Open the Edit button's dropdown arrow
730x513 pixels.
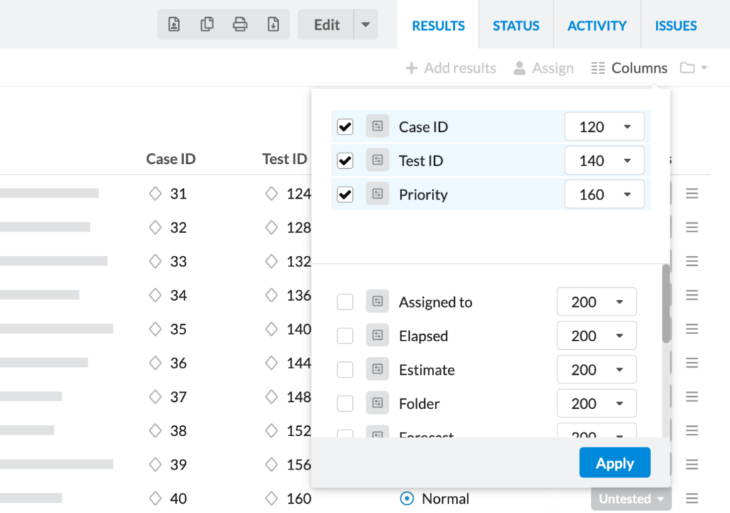(x=365, y=24)
